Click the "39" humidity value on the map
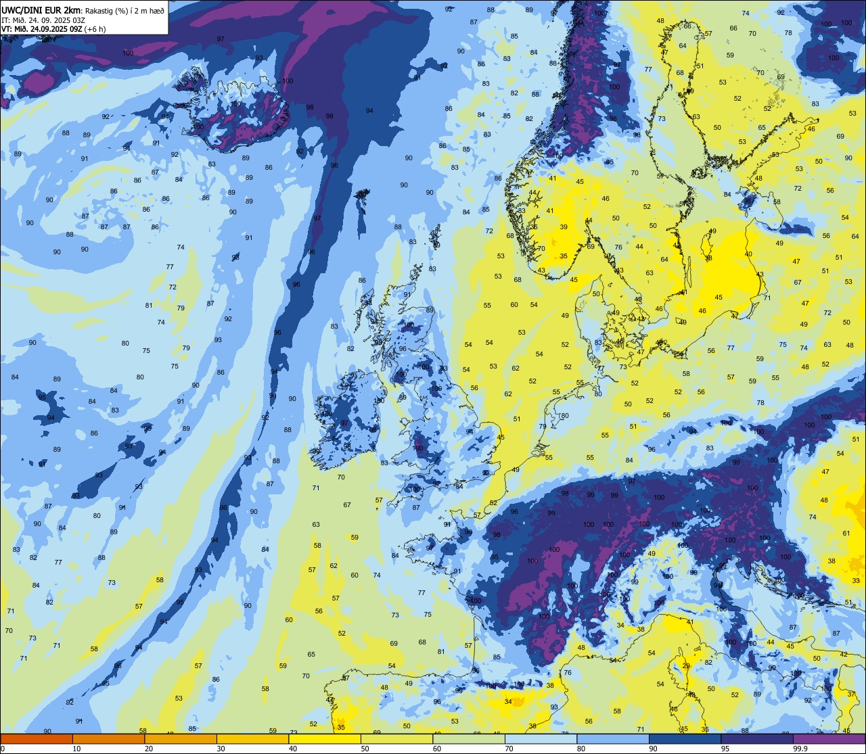866x754 pixels. click(564, 227)
